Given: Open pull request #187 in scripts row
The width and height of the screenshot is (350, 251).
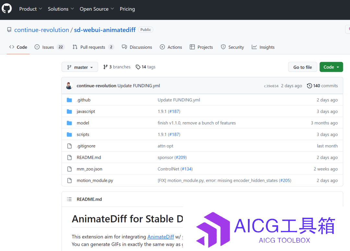Looking at the screenshot, I should 174,135.
